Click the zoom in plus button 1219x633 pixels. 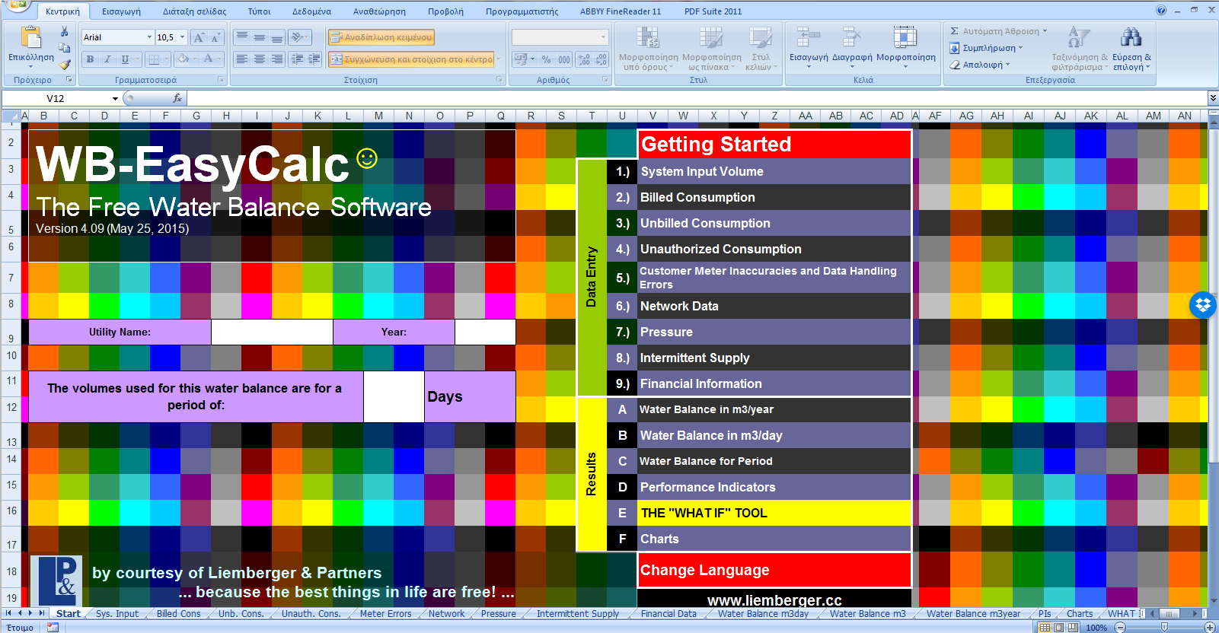pyautogui.click(x=1210, y=628)
